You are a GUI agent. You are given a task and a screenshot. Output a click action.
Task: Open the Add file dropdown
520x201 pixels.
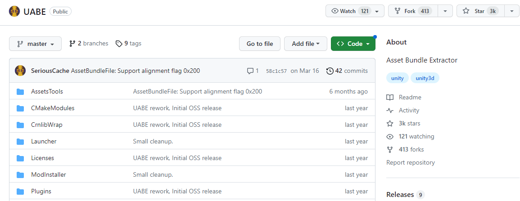pos(306,44)
